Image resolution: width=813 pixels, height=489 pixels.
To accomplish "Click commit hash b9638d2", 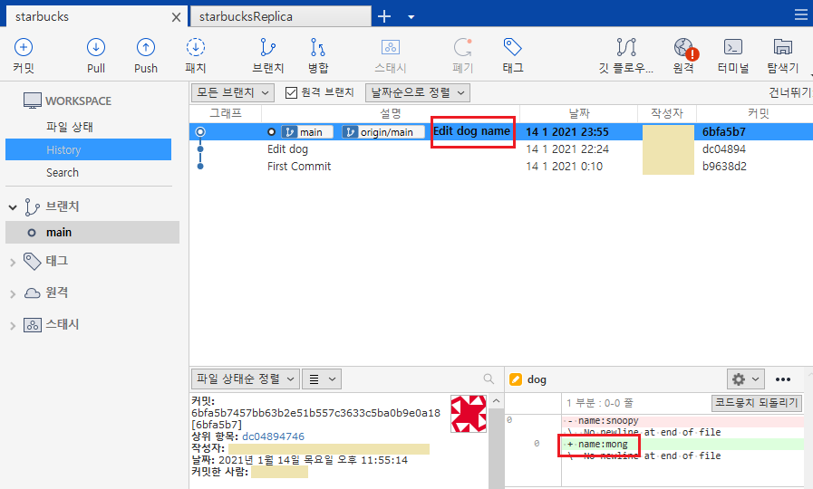I will [724, 167].
